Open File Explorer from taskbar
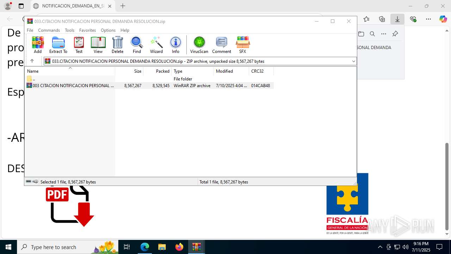This screenshot has height=254, width=451. [162, 247]
